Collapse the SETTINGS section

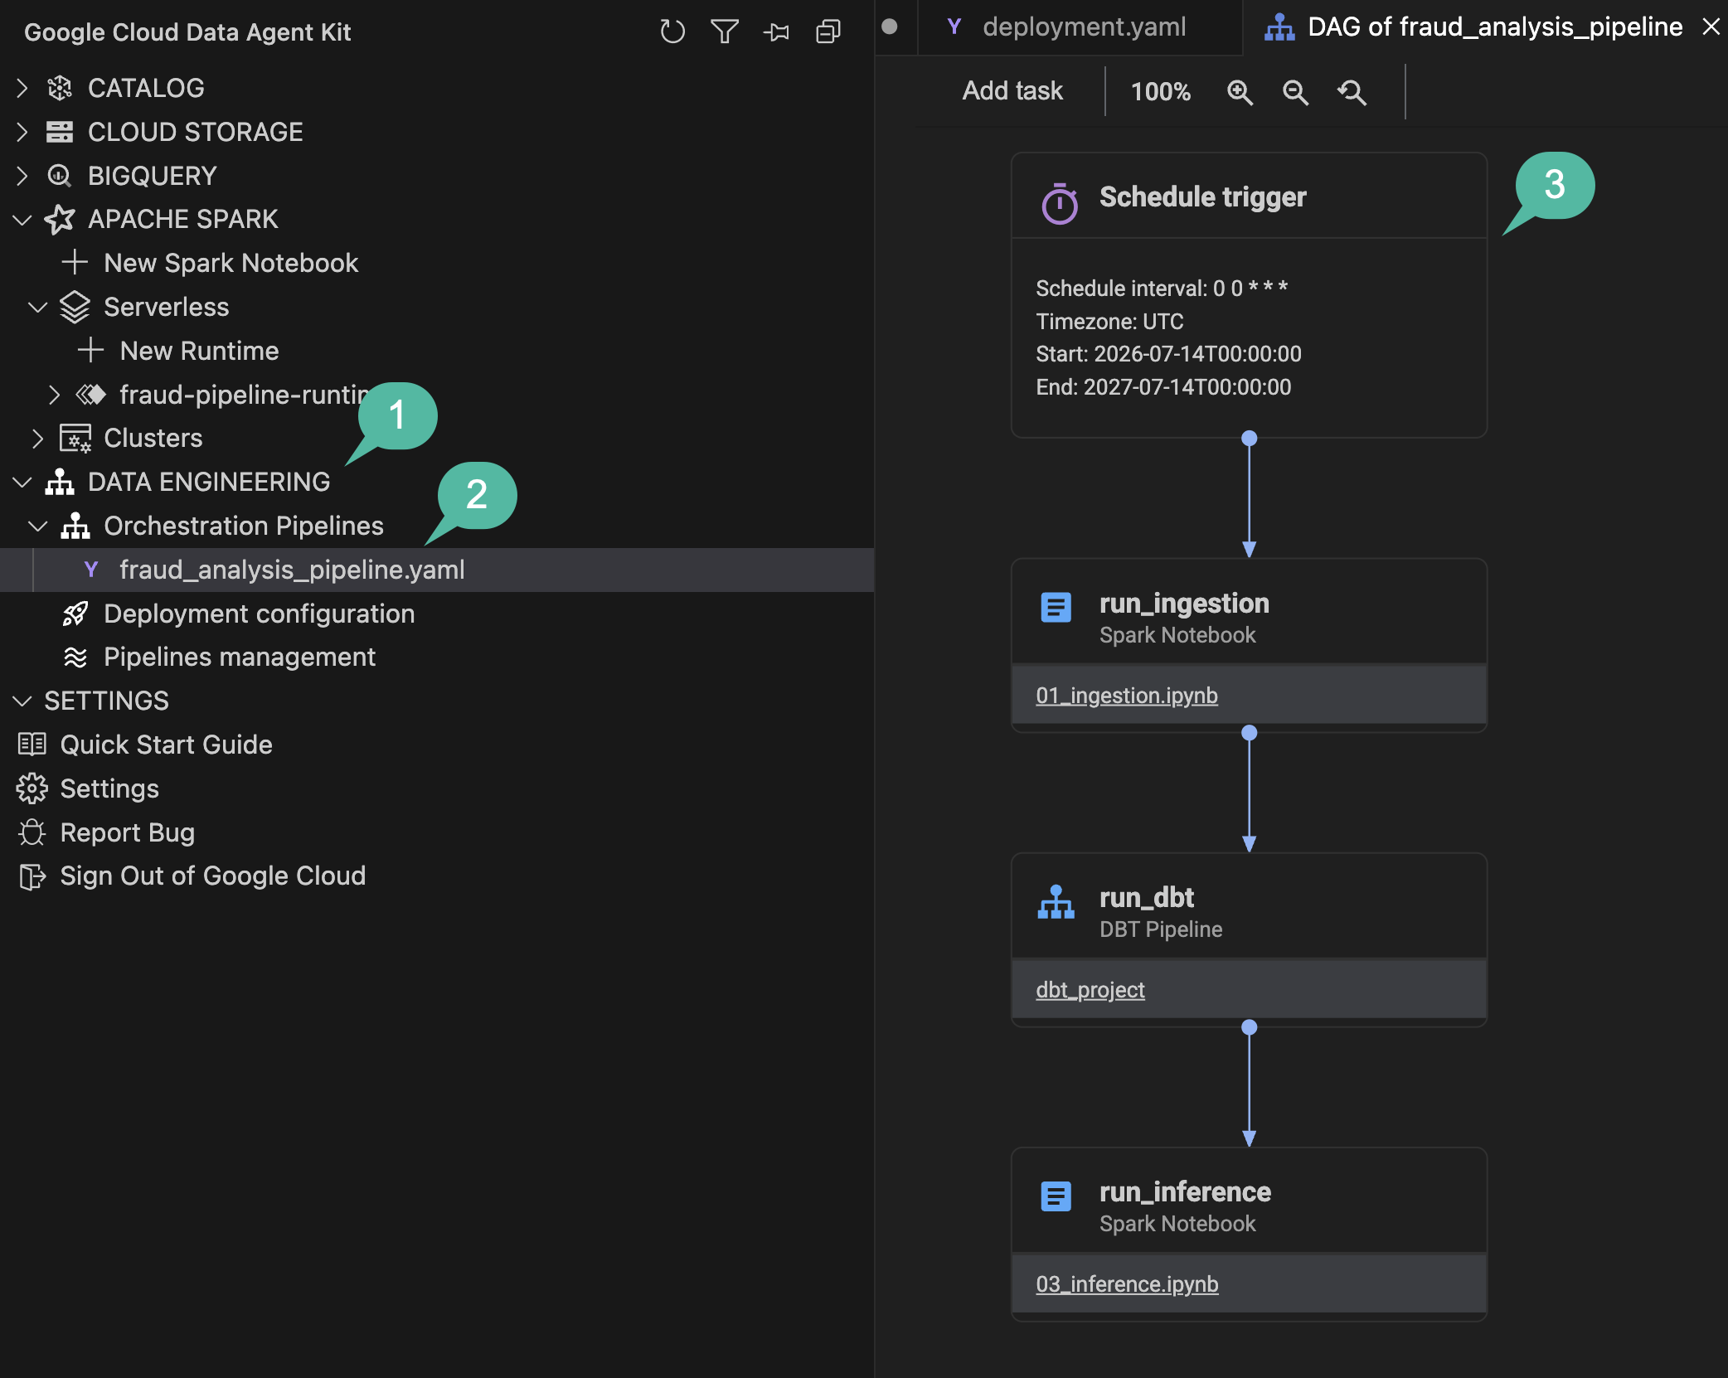(x=22, y=701)
